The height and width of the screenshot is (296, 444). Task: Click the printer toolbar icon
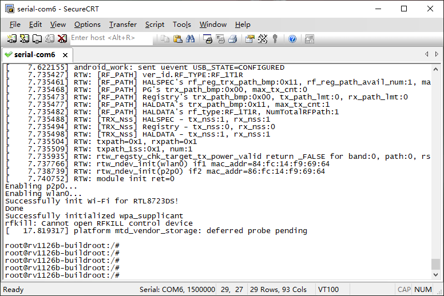coord(233,39)
